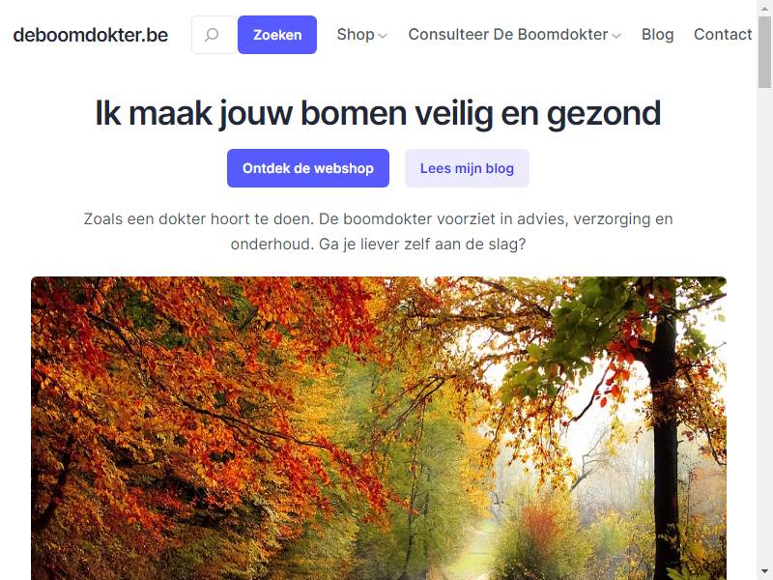Click the scrollbar down arrow
Viewport: 773px width, 580px height.
[x=764, y=572]
